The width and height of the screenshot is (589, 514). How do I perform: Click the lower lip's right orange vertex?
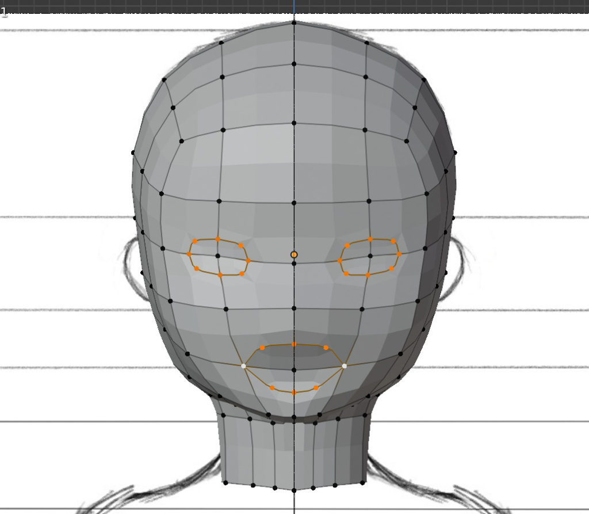(316, 388)
